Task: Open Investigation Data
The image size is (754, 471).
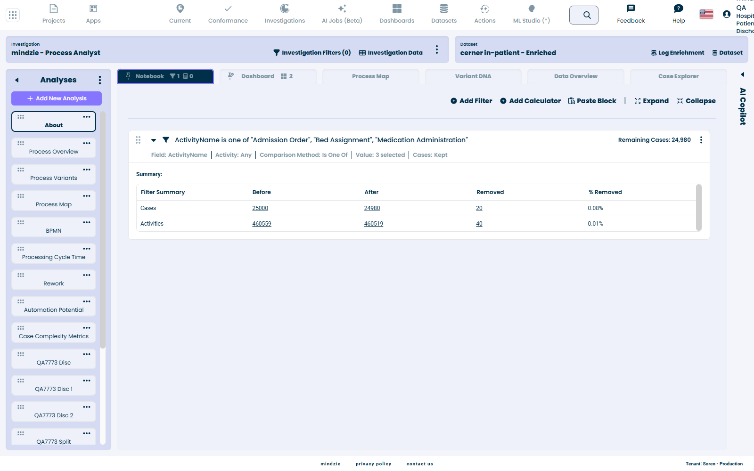Action: tap(391, 53)
